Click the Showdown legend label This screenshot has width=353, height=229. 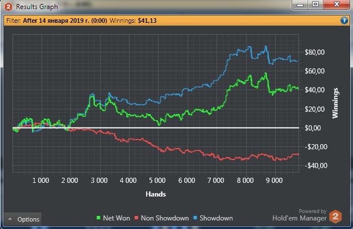point(216,218)
